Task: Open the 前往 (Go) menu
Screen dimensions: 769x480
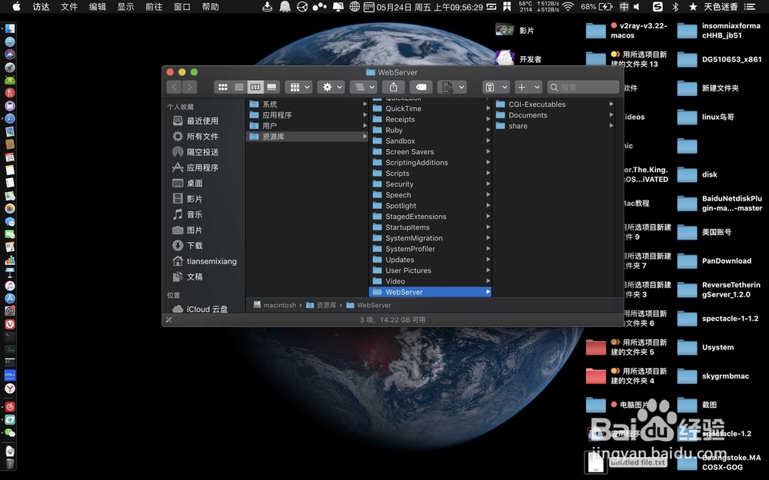Action: tap(151, 7)
